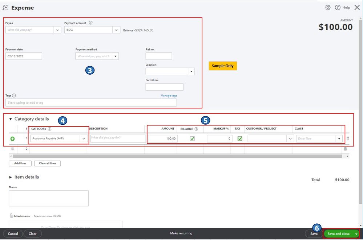Open the Help menu icon
Screen dimensions: 363x240
click(338, 8)
